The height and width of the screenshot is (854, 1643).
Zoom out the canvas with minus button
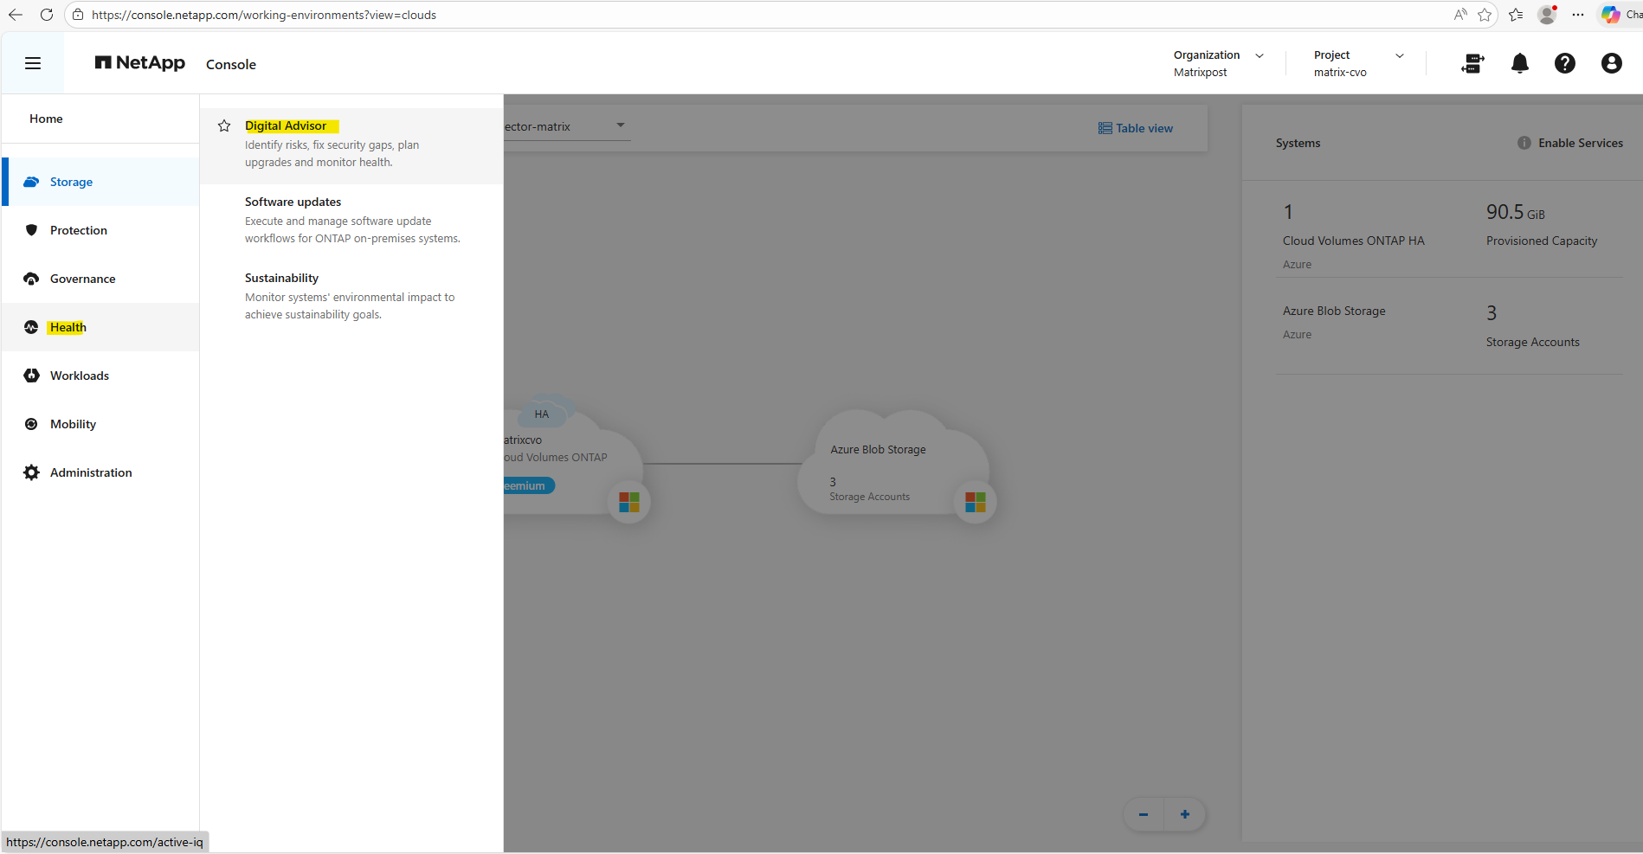[x=1144, y=814]
